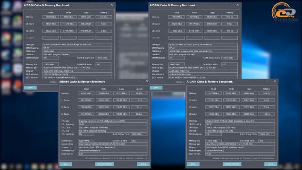Select L1 Cache Write value in A10-7800 window
This screenshot has width=302, height=170.
point(194,24)
